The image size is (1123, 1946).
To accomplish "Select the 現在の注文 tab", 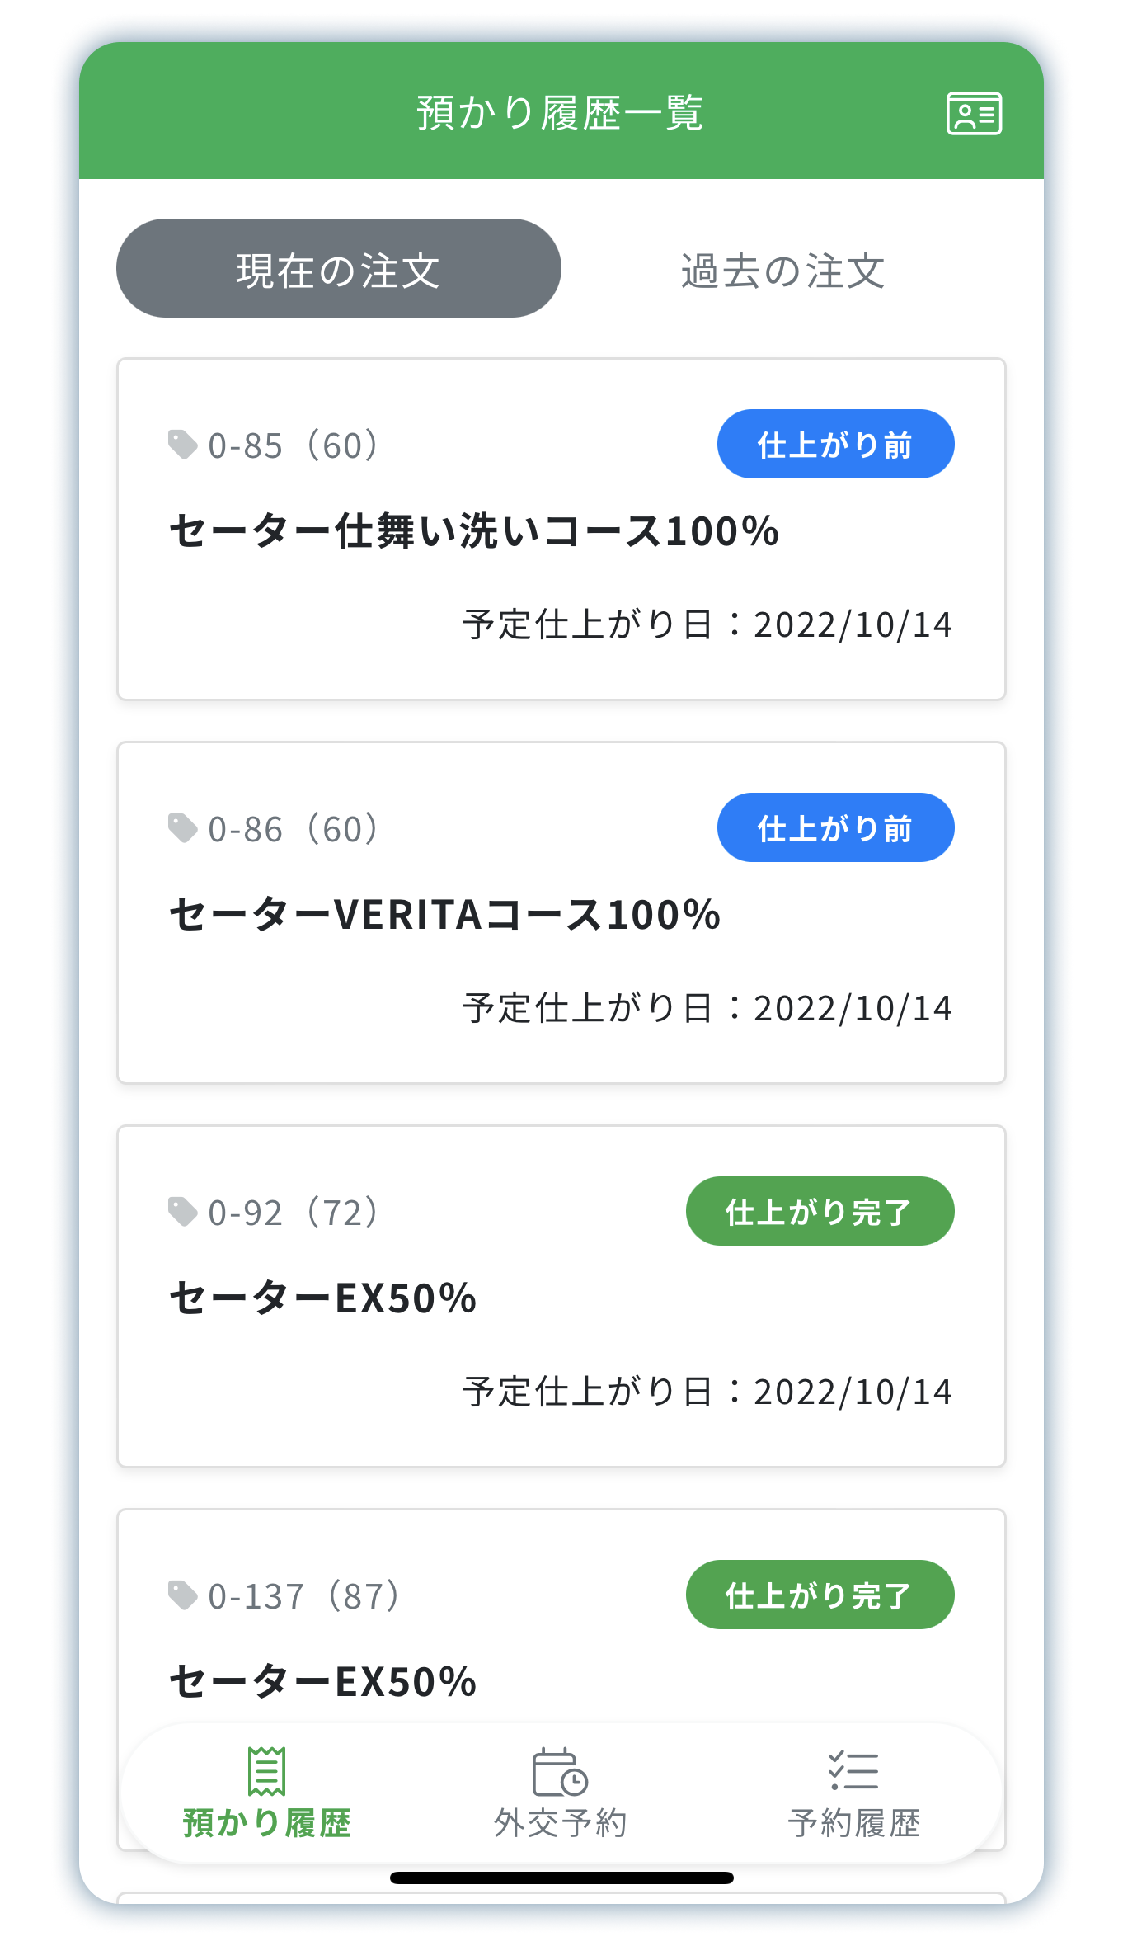I will click(x=338, y=268).
